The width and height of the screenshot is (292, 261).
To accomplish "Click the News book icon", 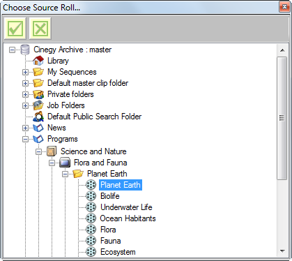I will point(38,128).
